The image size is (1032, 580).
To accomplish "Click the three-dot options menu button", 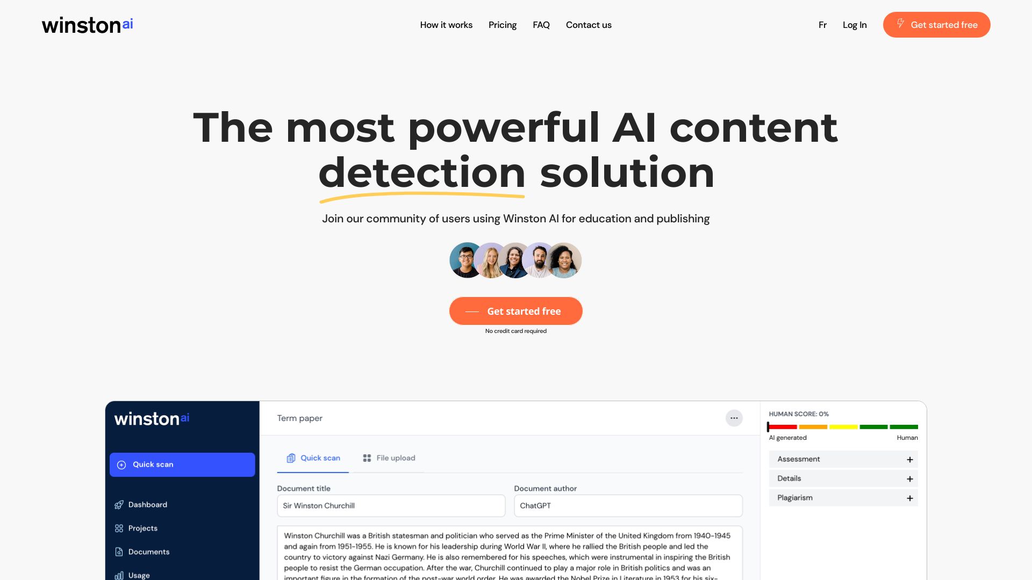I will click(x=734, y=418).
